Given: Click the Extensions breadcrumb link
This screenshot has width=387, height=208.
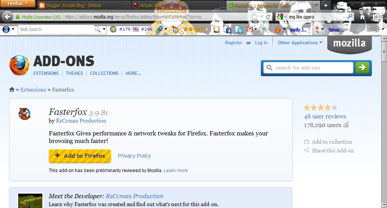Looking at the screenshot, I should coord(33,90).
